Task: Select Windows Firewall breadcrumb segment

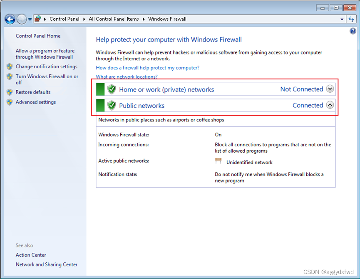Action: click(x=167, y=19)
